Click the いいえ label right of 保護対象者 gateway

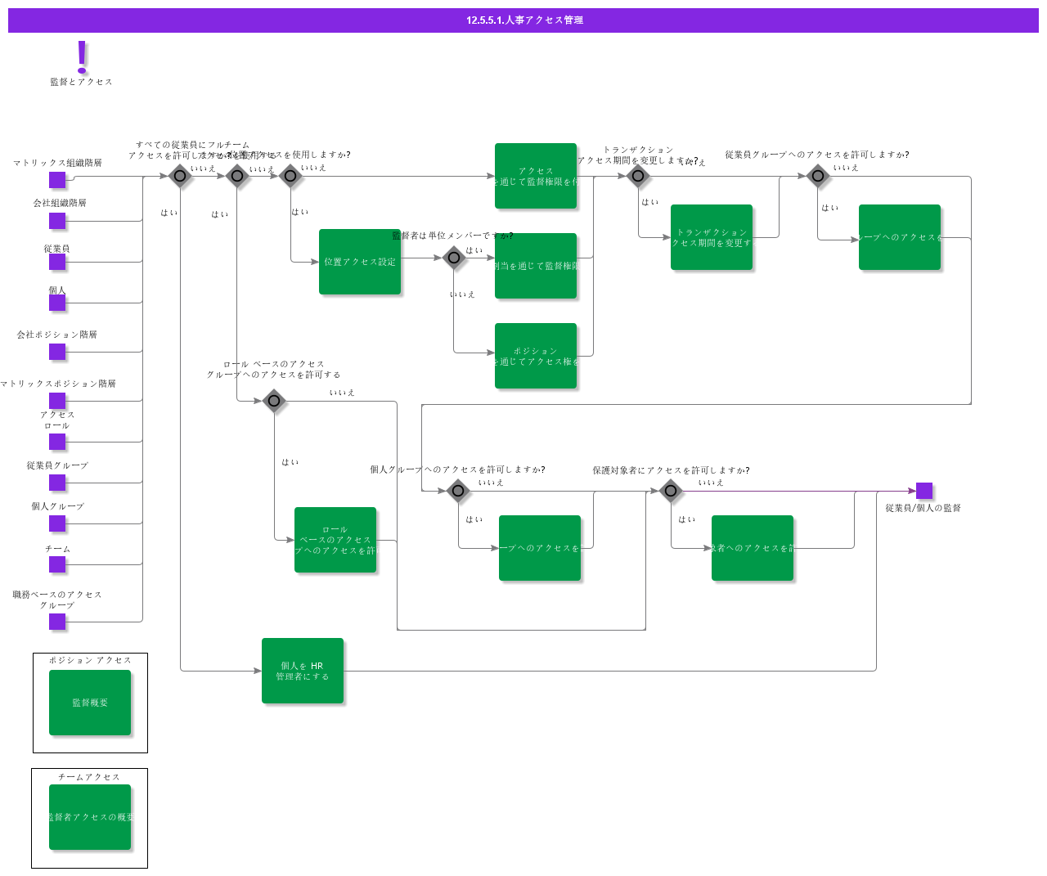pos(711,483)
